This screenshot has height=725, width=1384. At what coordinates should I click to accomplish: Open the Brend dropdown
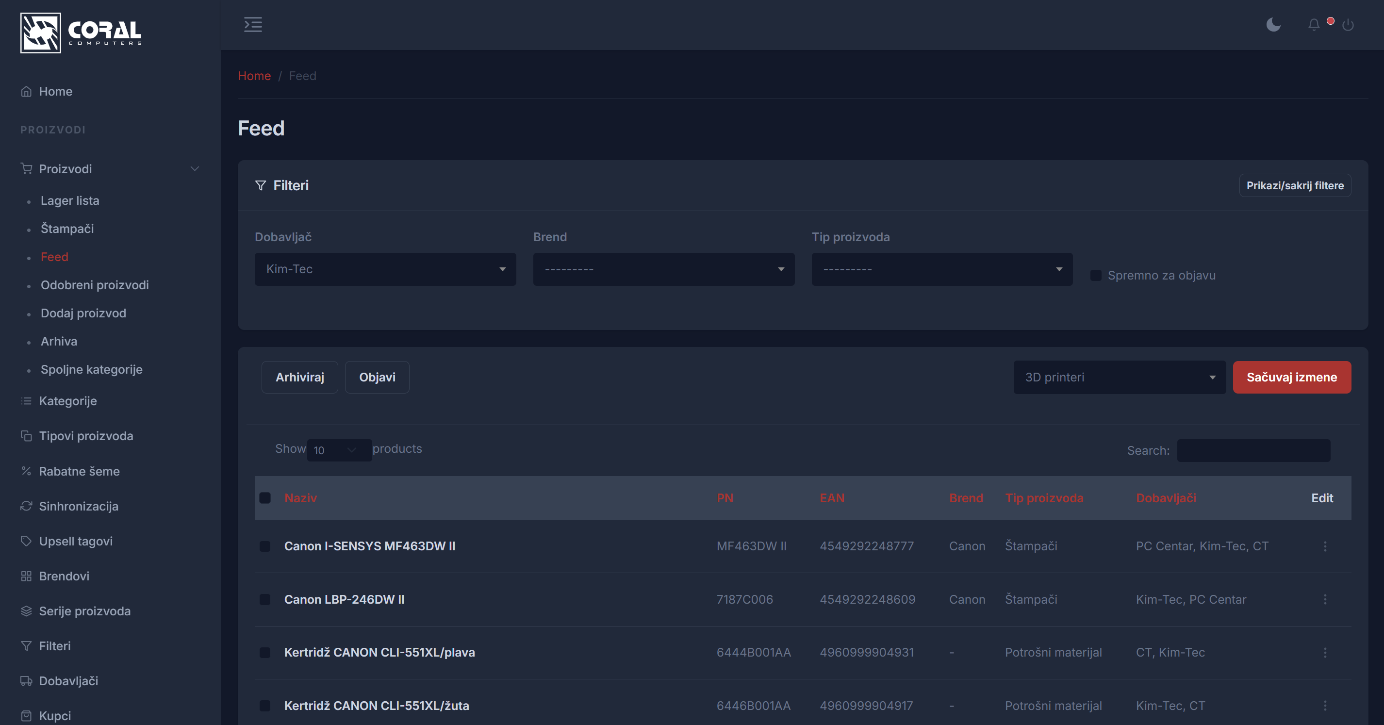pyautogui.click(x=663, y=269)
